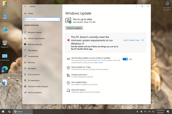Click the shield icon for Windows Security
The width and height of the screenshot is (172, 114).
click(x=25, y=44)
